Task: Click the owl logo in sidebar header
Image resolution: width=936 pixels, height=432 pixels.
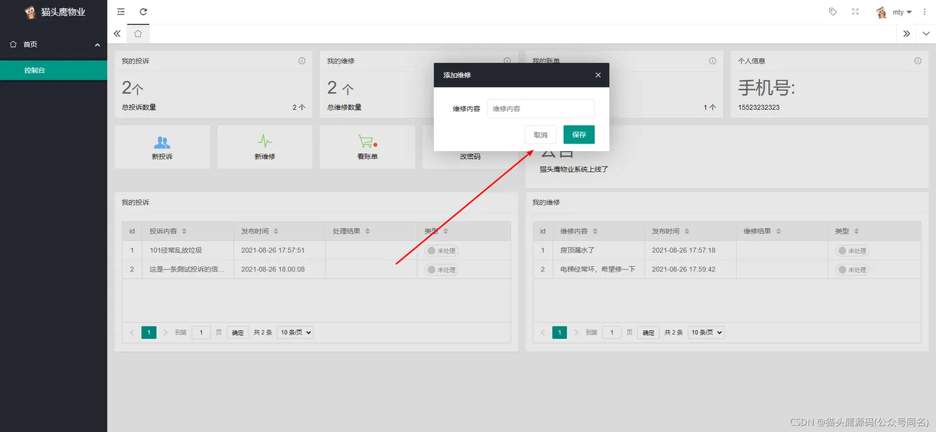Action: click(30, 12)
